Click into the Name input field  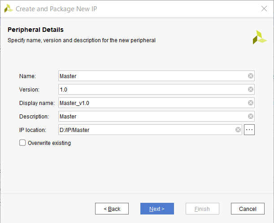152,76
